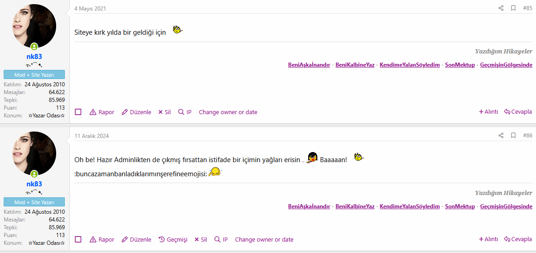Tick the selection checkbox on post #85
Viewport: 536px width, 253px height.
pos(78,112)
